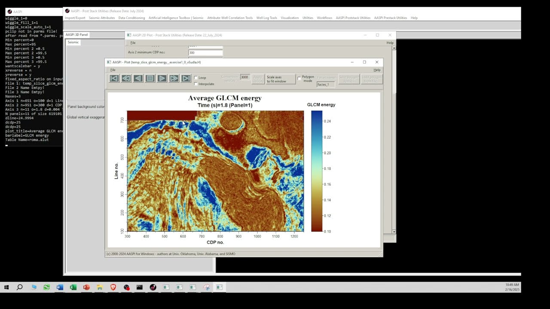Enable the Interpolate checkbox

pos(196,84)
